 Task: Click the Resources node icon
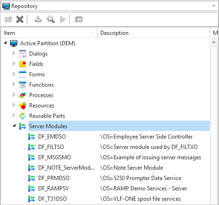tap(23, 106)
